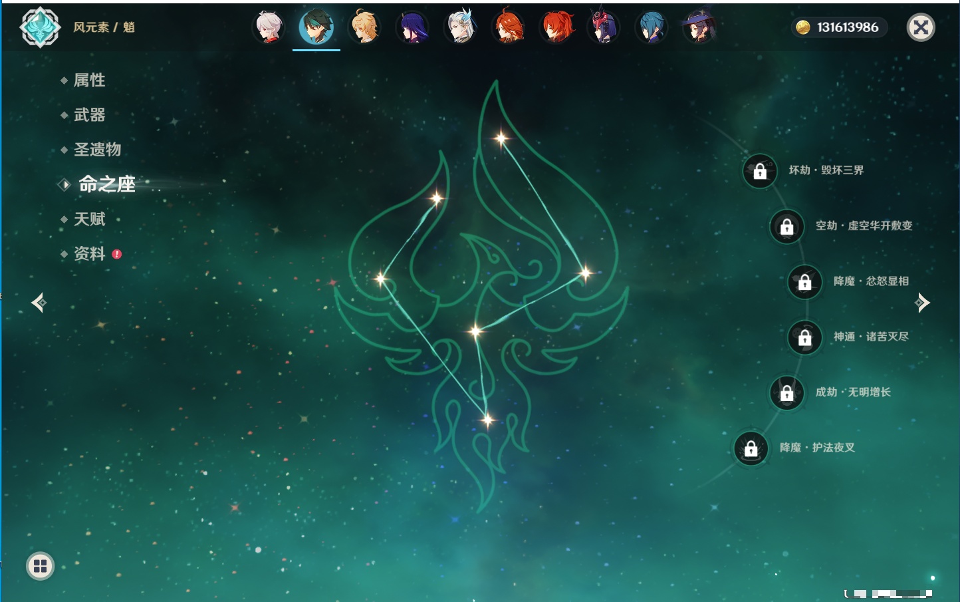Switch to Kujou Sara's red-masked avatar
Image resolution: width=960 pixels, height=602 pixels.
coord(604,27)
